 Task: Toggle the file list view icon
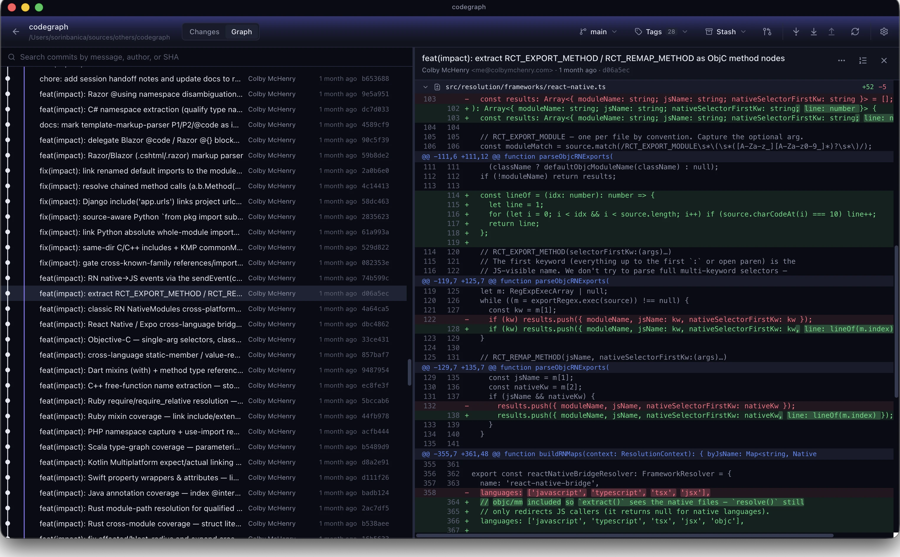coord(863,60)
